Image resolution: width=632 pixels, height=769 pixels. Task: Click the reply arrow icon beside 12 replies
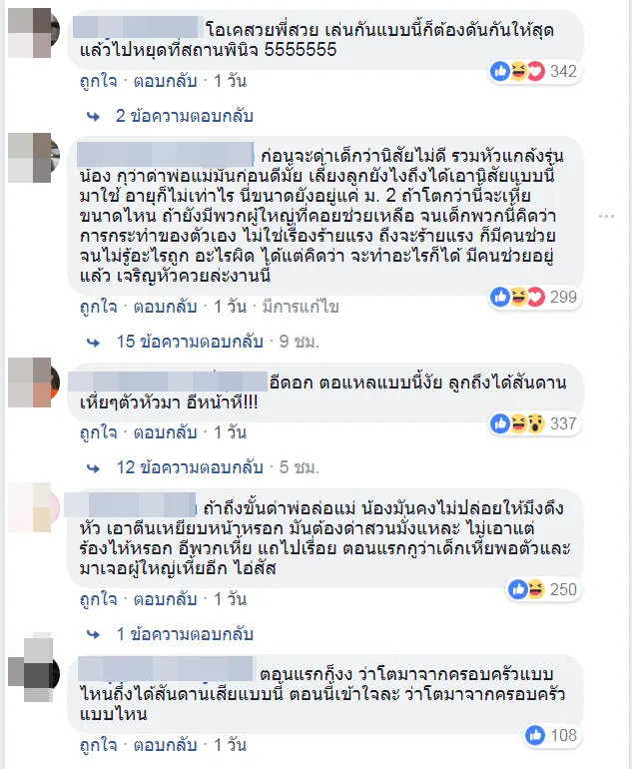pyautogui.click(x=93, y=468)
